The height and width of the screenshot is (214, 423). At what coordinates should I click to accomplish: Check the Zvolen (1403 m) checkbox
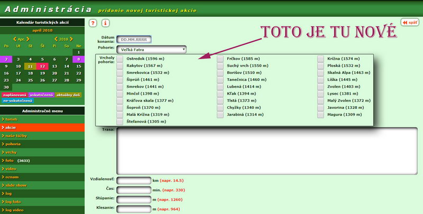pos(320,87)
